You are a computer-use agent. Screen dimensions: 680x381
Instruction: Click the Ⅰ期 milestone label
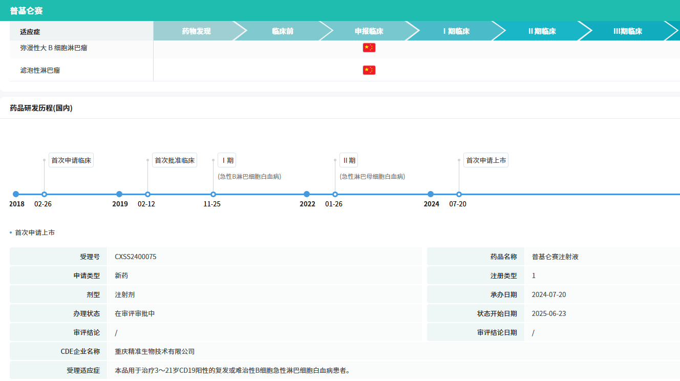[227, 160]
